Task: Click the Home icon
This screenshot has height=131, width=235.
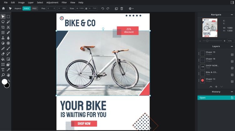Action: [3, 8]
